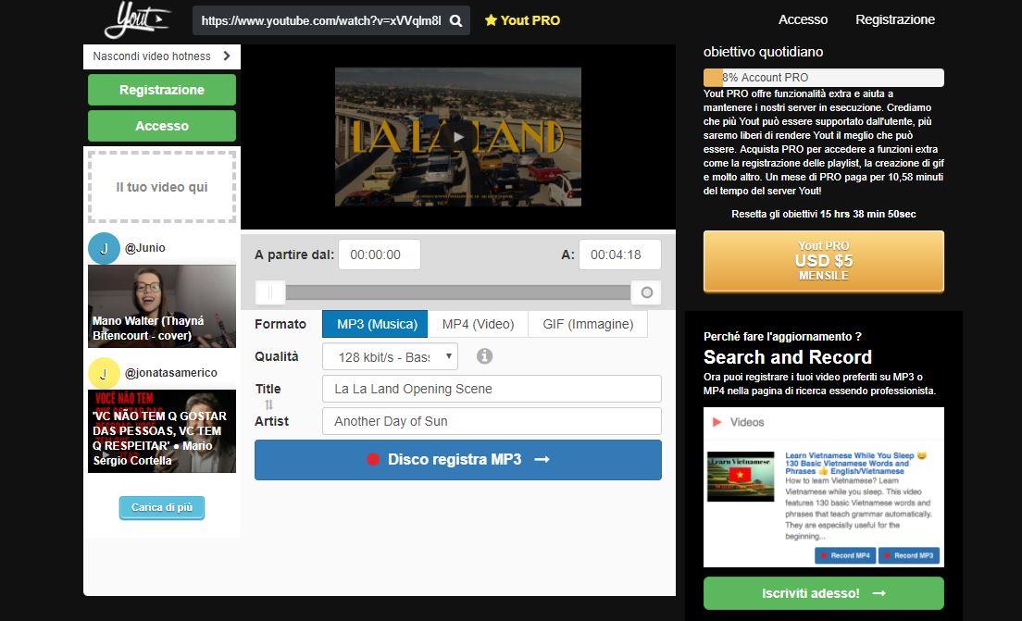The width and height of the screenshot is (1022, 621).
Task: Click the Yout PRO USD $5 Mensile button
Action: point(823,261)
